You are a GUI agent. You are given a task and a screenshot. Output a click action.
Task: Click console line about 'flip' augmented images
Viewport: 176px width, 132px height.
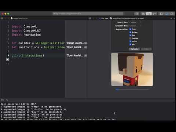point(32,117)
